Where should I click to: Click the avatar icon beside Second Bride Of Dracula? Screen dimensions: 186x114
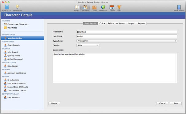pos(5,87)
